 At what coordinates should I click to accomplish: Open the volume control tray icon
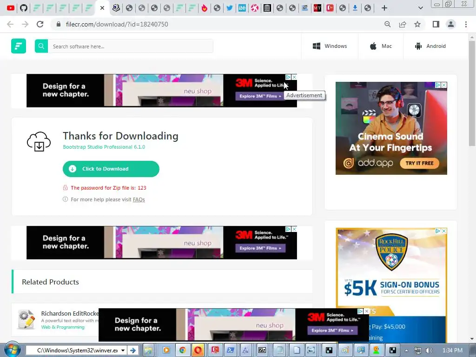[429, 350]
